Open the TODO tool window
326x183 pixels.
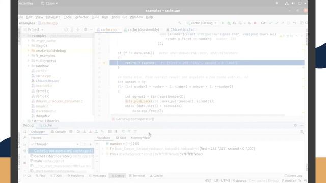coord(56,176)
